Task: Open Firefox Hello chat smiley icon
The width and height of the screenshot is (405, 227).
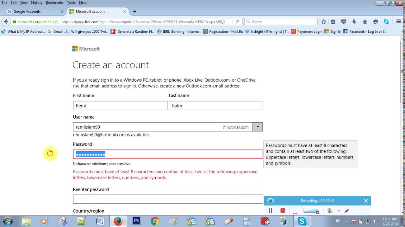Action: [376, 22]
